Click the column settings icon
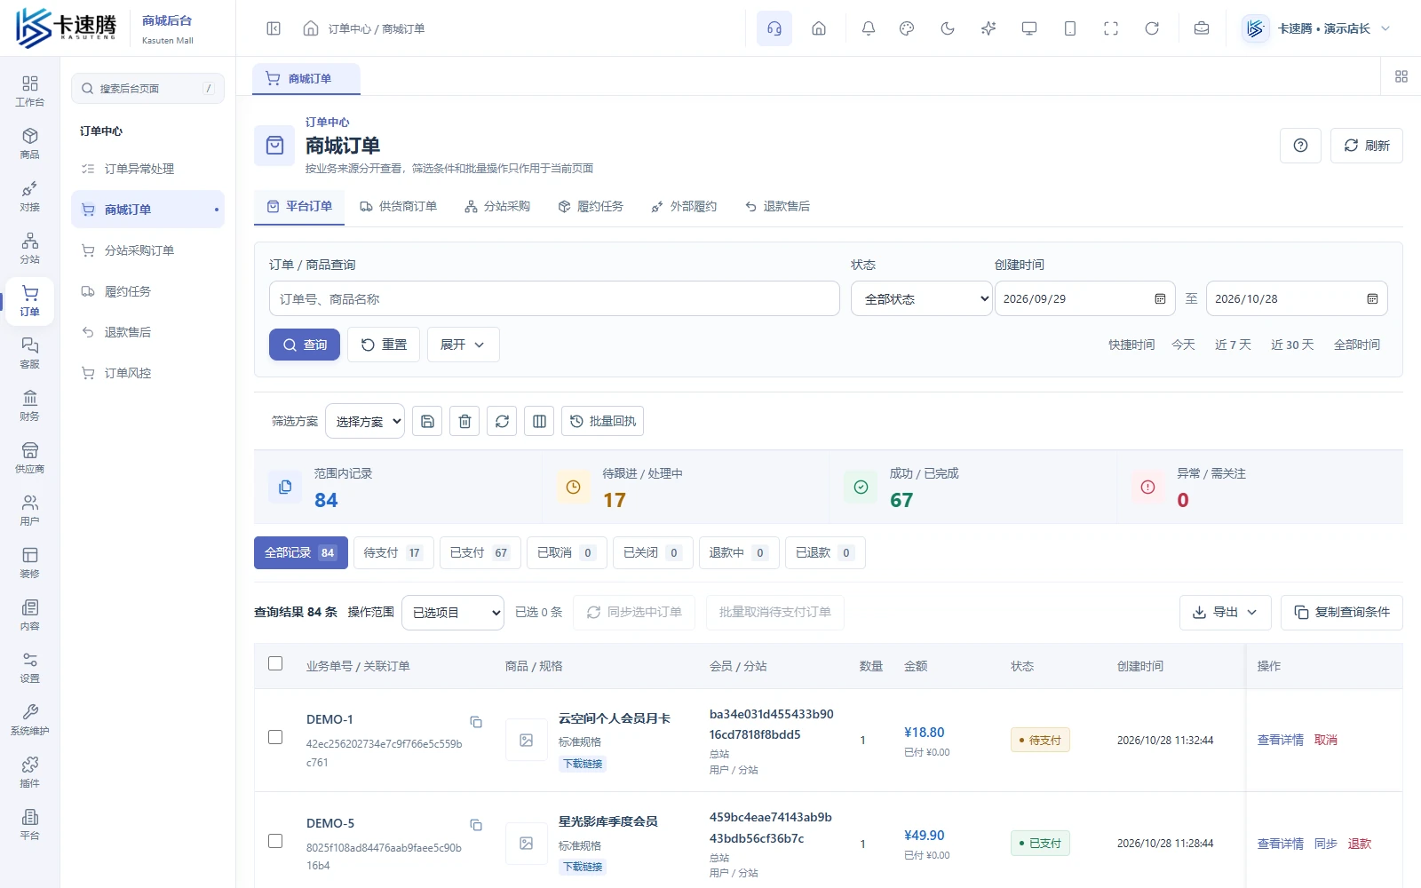Image resolution: width=1421 pixels, height=888 pixels. [539, 421]
